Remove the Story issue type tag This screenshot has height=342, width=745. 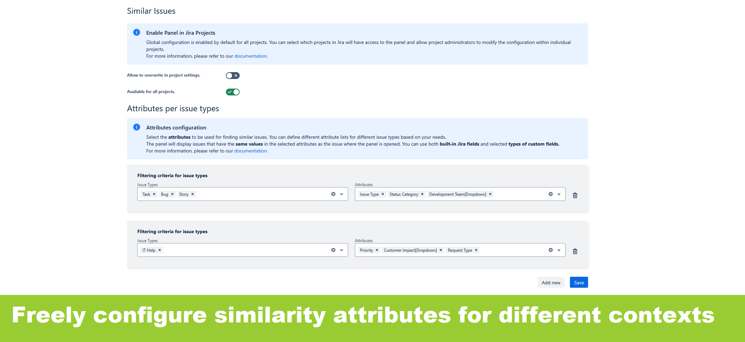193,194
